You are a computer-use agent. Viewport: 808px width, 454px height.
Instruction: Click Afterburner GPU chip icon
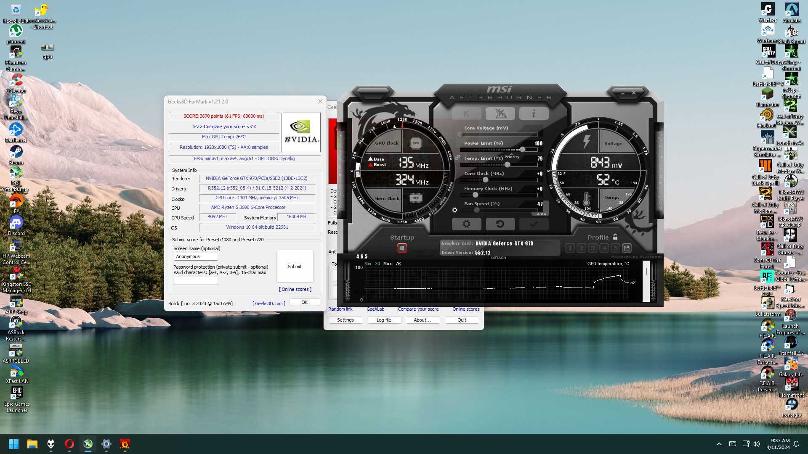(x=416, y=143)
